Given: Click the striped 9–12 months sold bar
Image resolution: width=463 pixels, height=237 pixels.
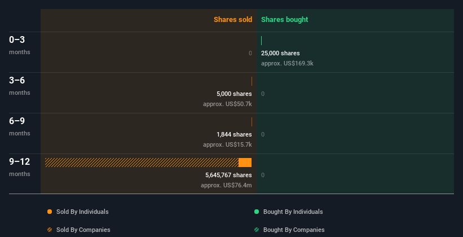Looking at the screenshot, I should pos(141,163).
